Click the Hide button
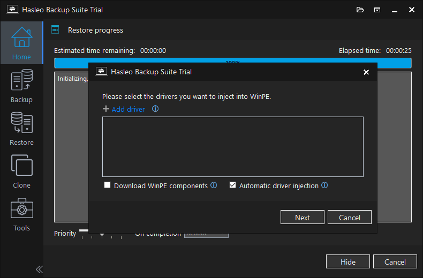Viewport: 423px width, 278px height. tap(348, 262)
